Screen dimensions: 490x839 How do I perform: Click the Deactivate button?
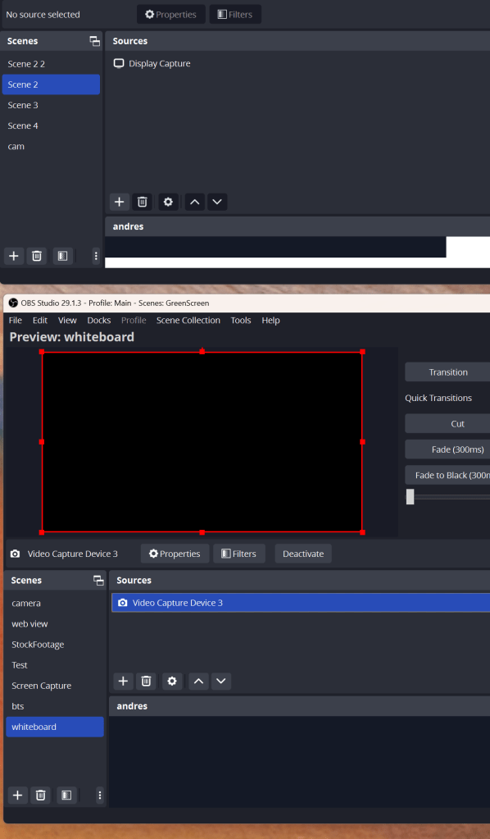[x=303, y=554]
